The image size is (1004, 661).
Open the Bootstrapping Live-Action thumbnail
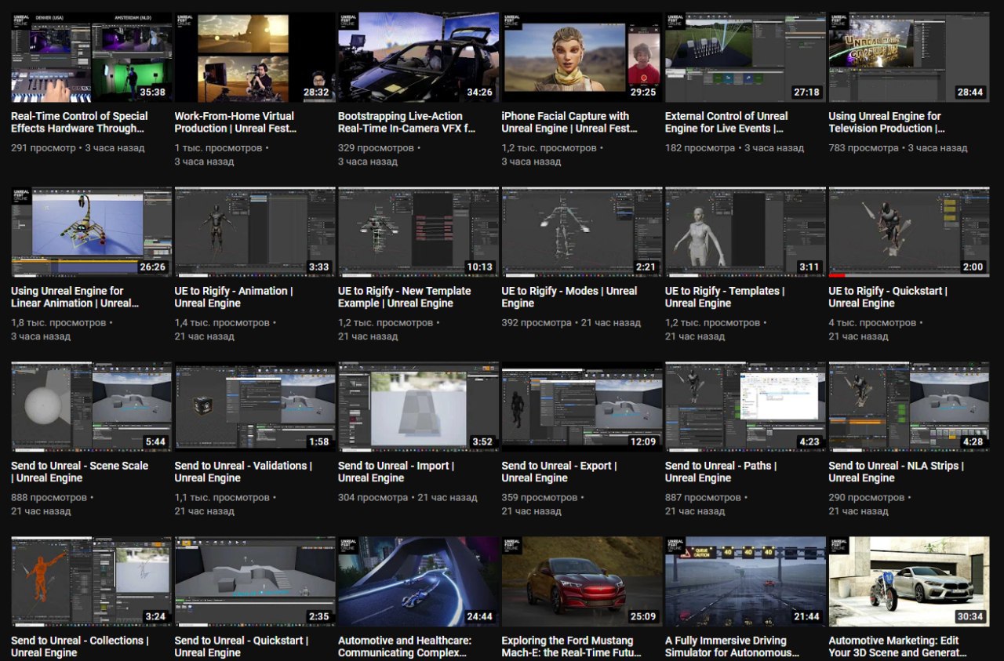click(419, 57)
